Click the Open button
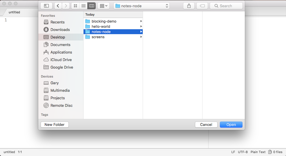This screenshot has height=156, width=286. [x=231, y=124]
